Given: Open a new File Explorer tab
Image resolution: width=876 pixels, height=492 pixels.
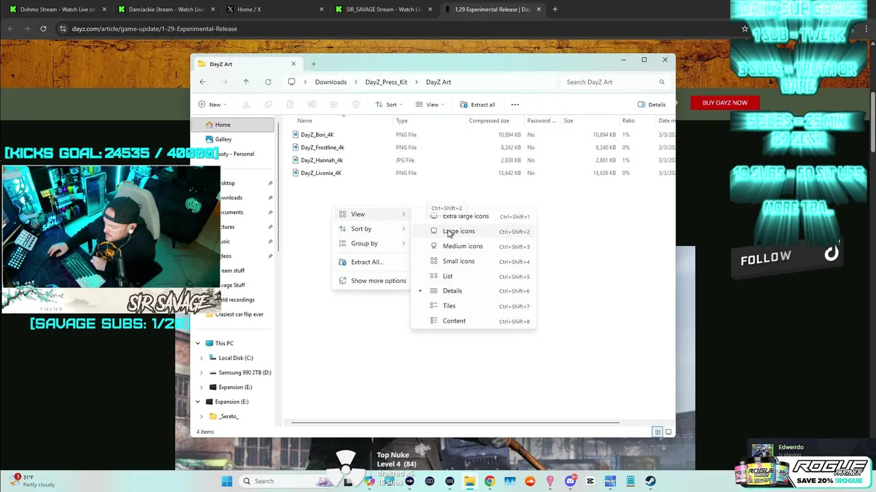Looking at the screenshot, I should coord(313,64).
